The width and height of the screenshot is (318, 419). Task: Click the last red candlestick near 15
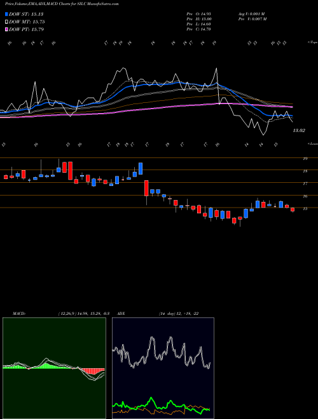[x=293, y=209]
